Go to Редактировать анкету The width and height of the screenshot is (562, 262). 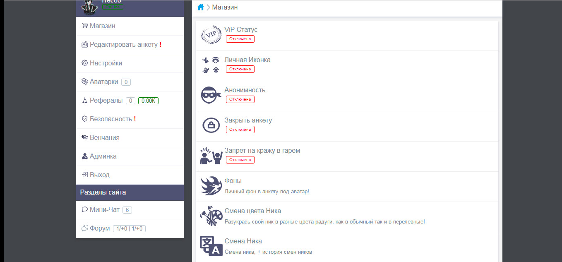click(x=123, y=45)
